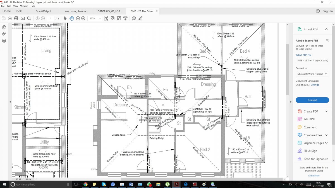Switch to the Scan0930.pdf tab
Screen dimensions: 335x188
pos(44,11)
